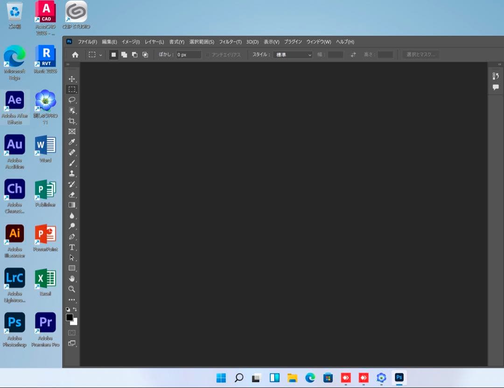Screen dimensions: 504x388
Task: Select the Hand tool
Action: click(x=72, y=279)
